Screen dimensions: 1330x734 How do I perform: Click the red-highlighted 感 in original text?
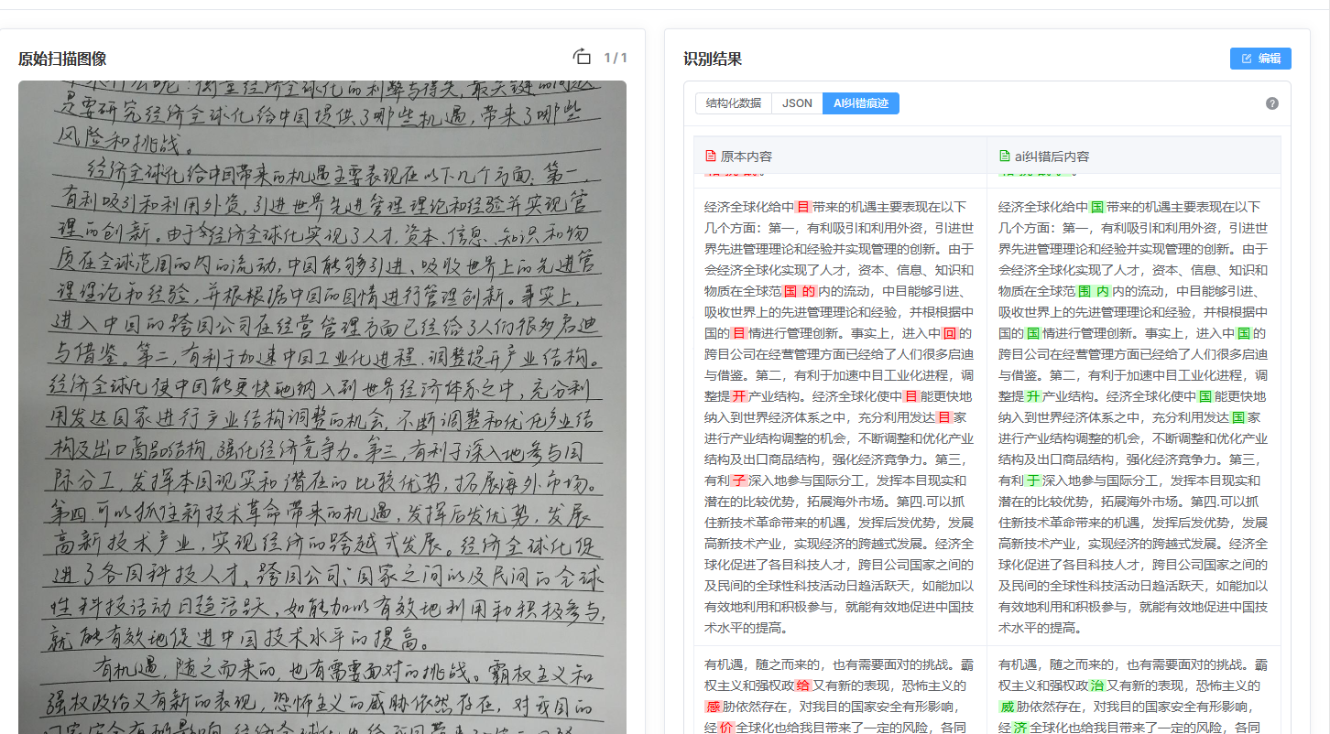point(714,707)
